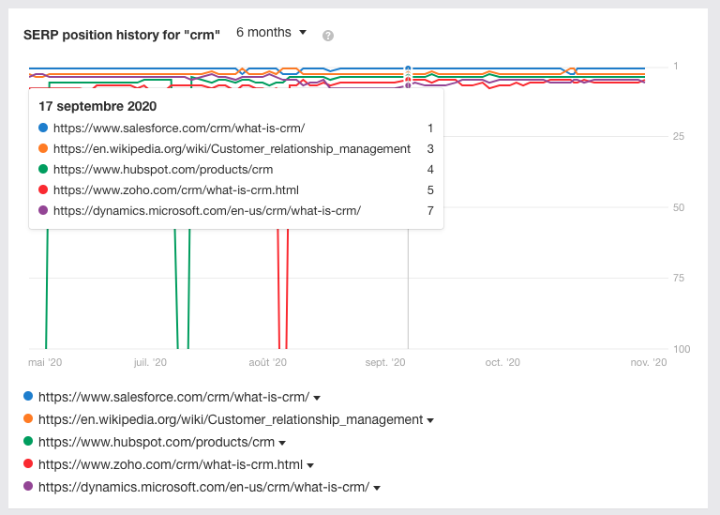Click the purple data point on the chart marker

[408, 85]
